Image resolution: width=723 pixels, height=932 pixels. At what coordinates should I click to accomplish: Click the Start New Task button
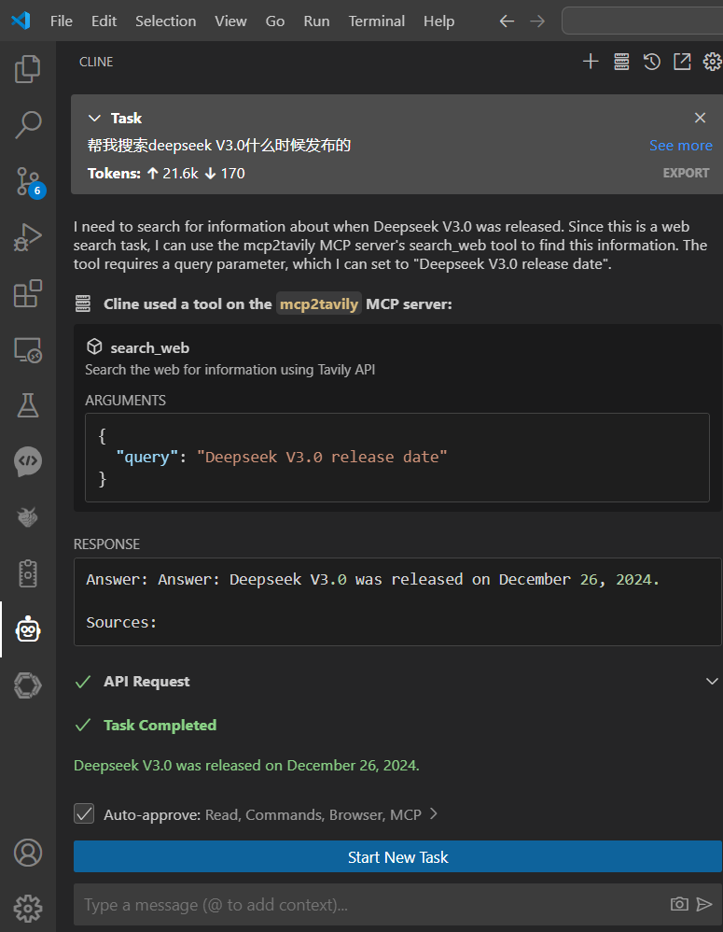397,856
